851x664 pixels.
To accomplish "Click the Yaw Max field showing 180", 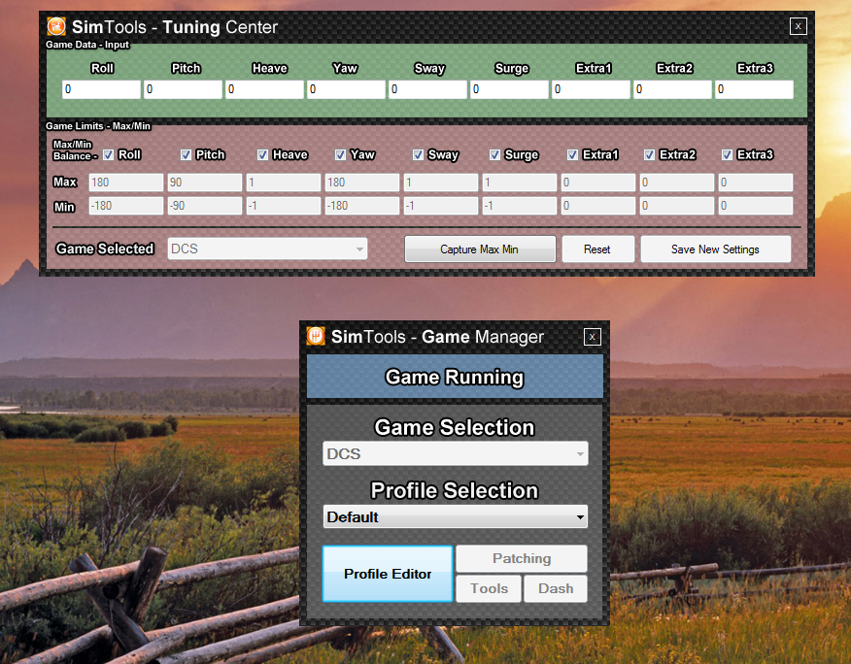I will [362, 183].
